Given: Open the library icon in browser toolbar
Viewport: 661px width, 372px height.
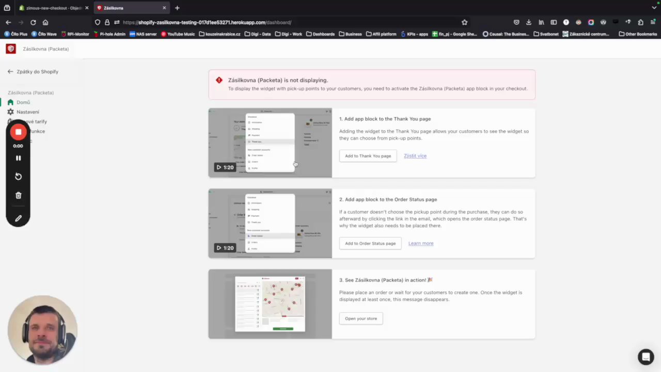Looking at the screenshot, I should [x=541, y=22].
